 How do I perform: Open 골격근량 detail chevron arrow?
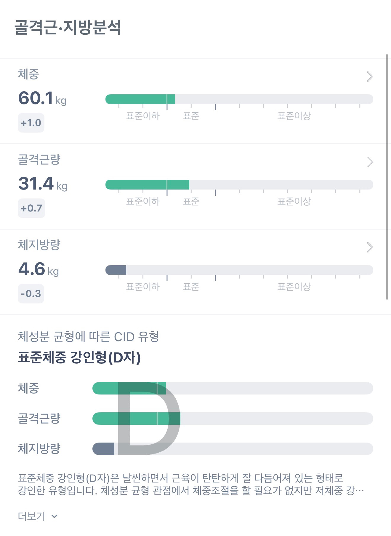(x=370, y=162)
